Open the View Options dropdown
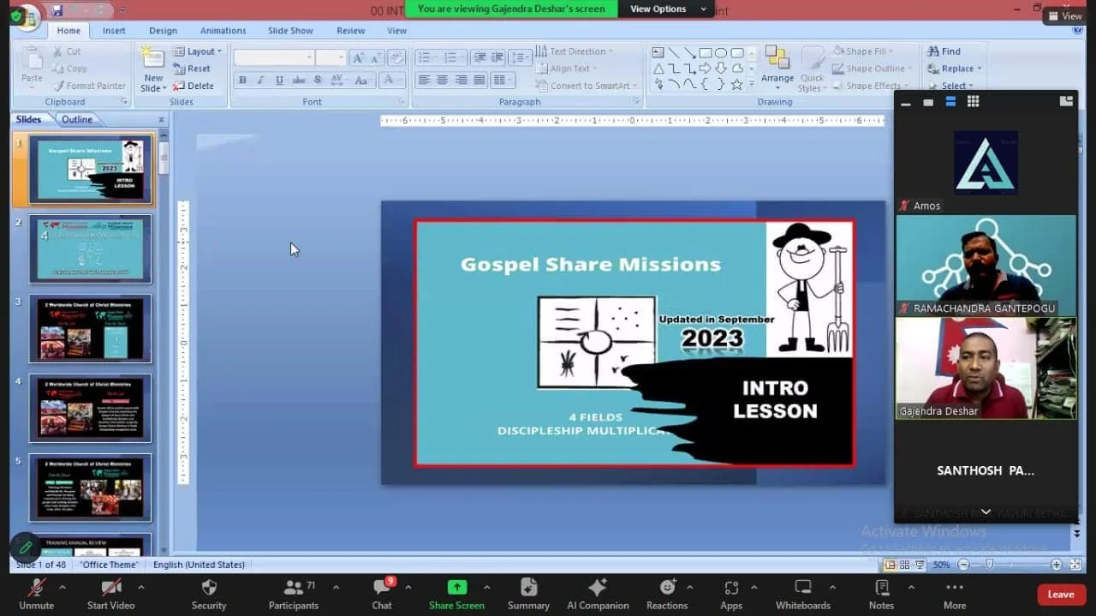Screen dimensions: 1096x616 pyautogui.click(x=666, y=9)
